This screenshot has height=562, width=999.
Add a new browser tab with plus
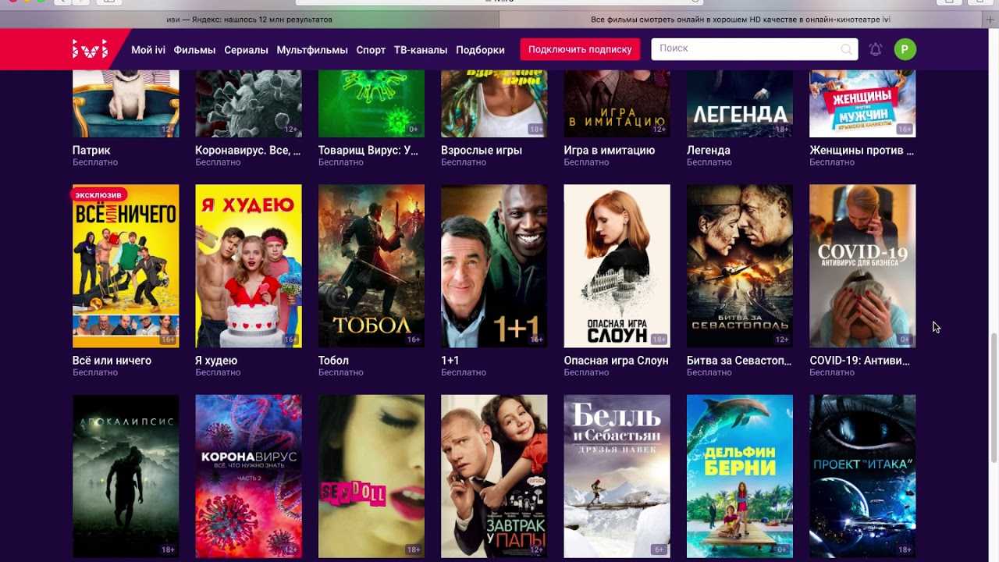click(990, 20)
